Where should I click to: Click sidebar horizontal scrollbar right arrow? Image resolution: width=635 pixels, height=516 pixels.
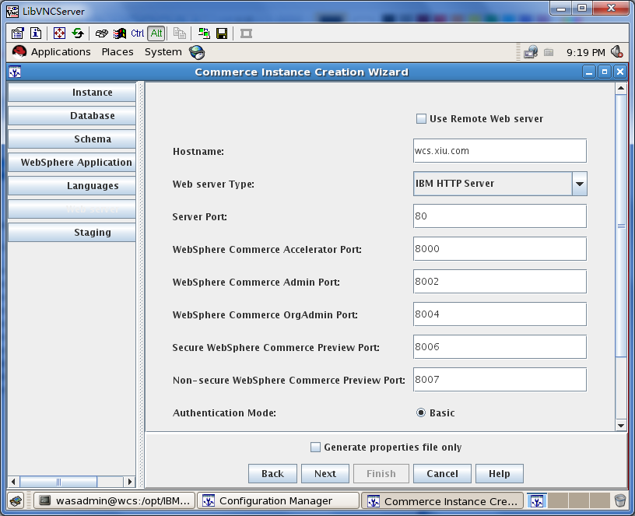click(130, 482)
